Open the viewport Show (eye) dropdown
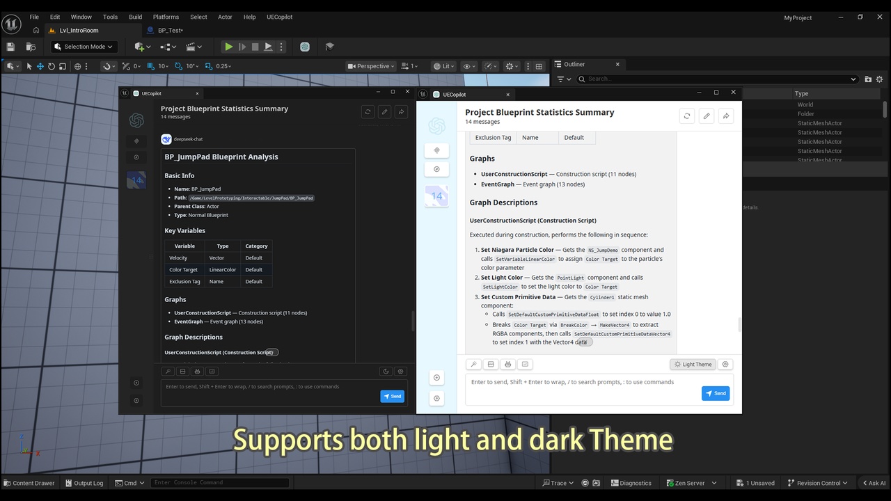891x501 pixels. click(470, 66)
